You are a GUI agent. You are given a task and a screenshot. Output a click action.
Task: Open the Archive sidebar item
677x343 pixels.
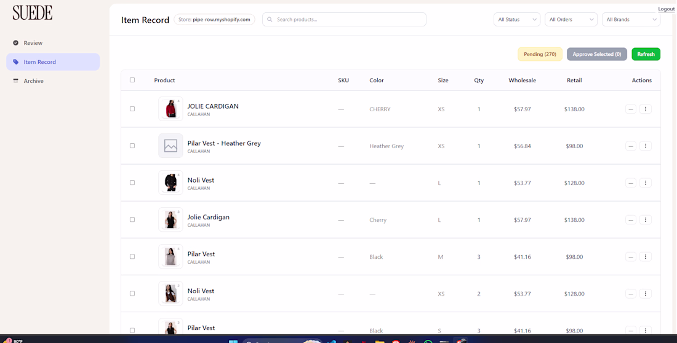pyautogui.click(x=53, y=81)
